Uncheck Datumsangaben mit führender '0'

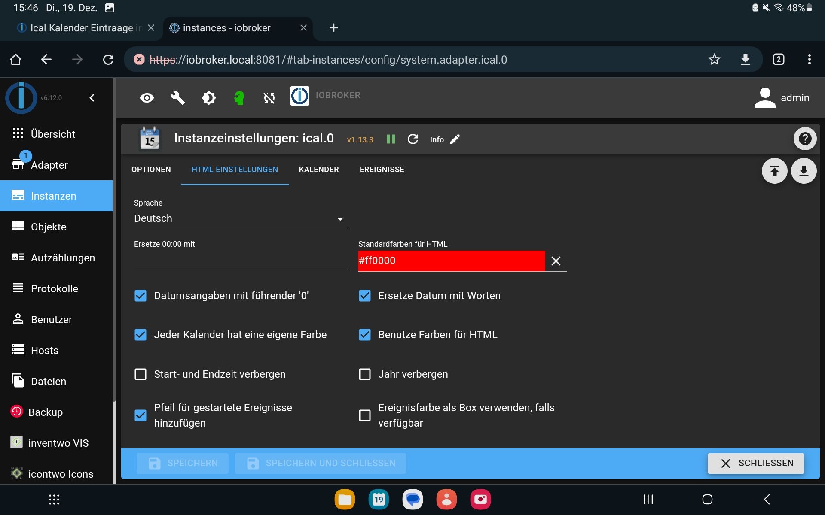point(141,296)
